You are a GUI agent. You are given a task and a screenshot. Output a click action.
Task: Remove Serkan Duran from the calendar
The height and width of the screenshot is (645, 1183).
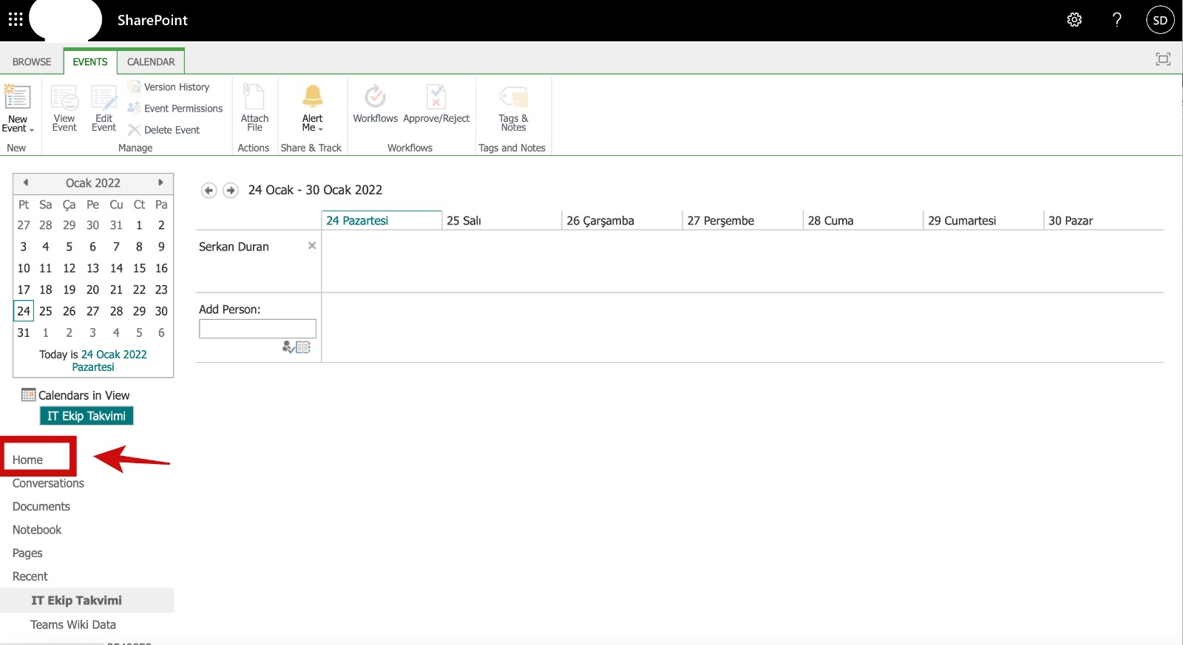[x=312, y=245]
